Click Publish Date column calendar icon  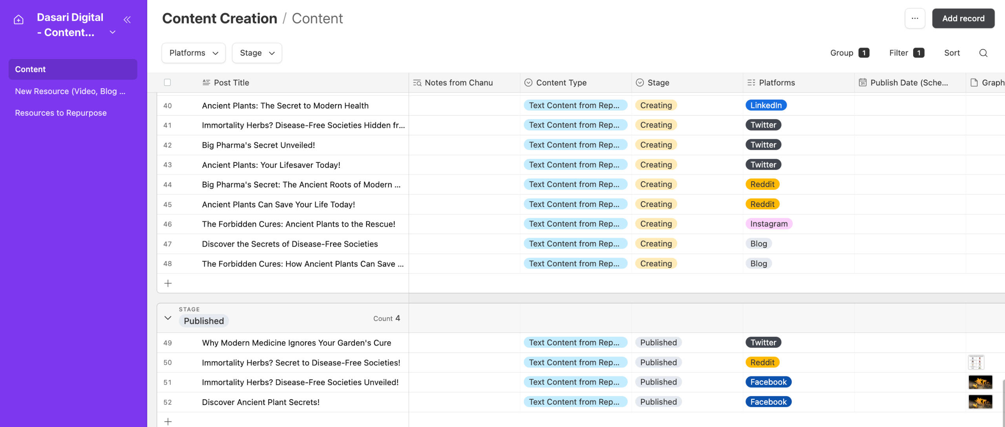tap(862, 82)
